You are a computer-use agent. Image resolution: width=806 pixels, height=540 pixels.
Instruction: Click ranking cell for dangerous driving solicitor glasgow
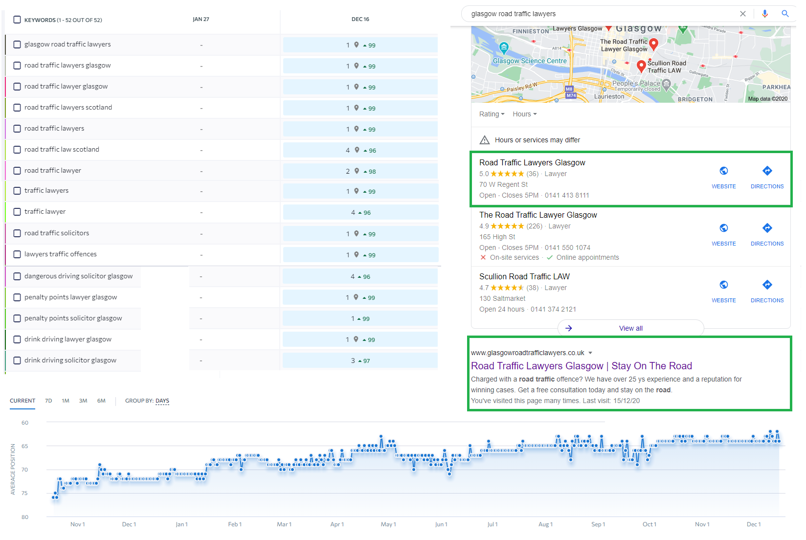(360, 276)
